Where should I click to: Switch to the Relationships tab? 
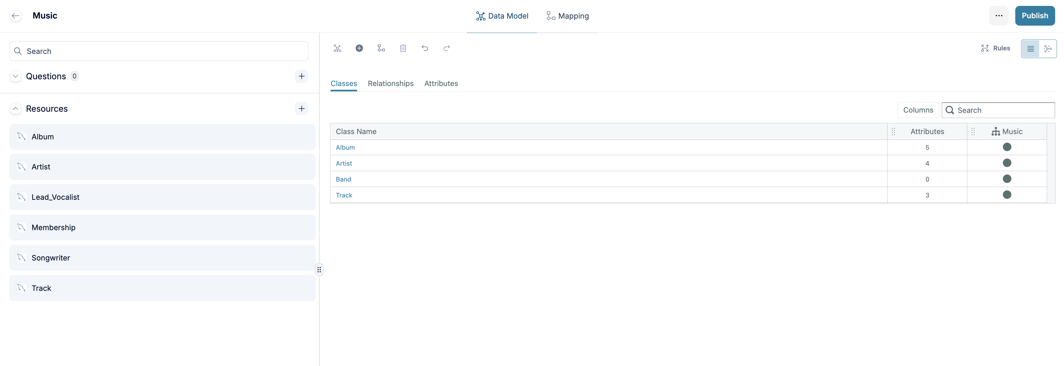[x=390, y=84]
